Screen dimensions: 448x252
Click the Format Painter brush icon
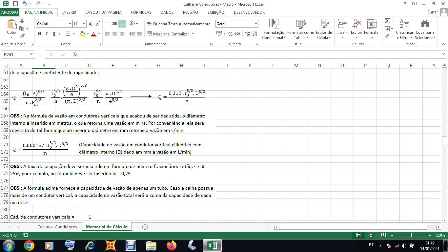click(x=22, y=36)
